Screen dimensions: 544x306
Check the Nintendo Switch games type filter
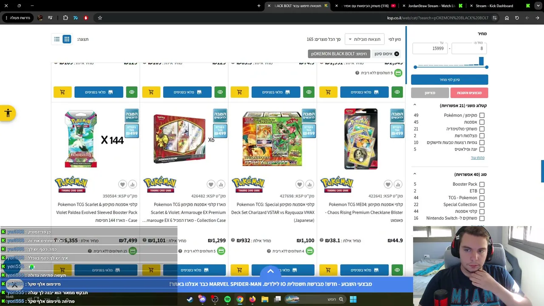482,218
